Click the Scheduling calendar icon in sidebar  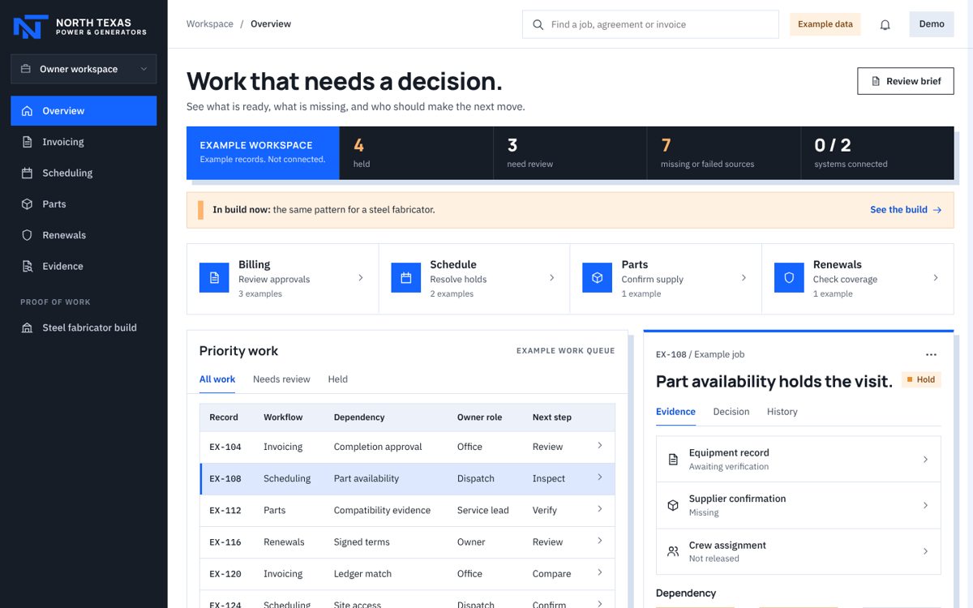click(27, 173)
